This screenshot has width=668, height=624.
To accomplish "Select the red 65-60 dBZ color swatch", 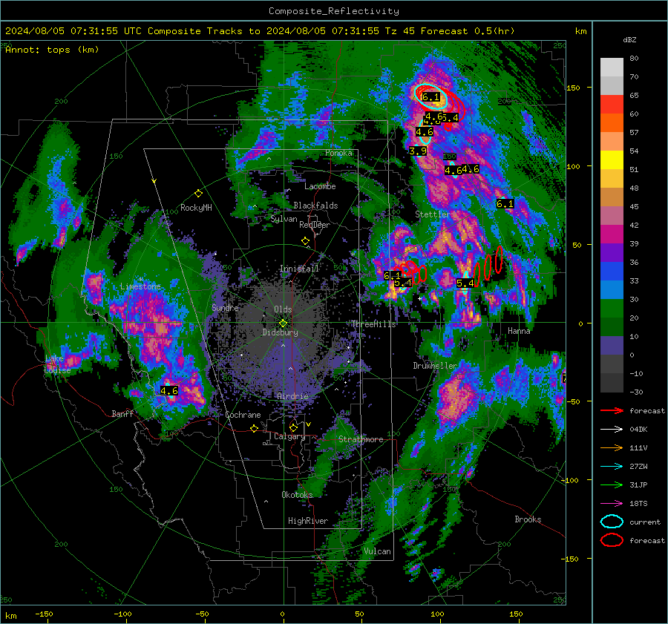I will click(x=612, y=105).
